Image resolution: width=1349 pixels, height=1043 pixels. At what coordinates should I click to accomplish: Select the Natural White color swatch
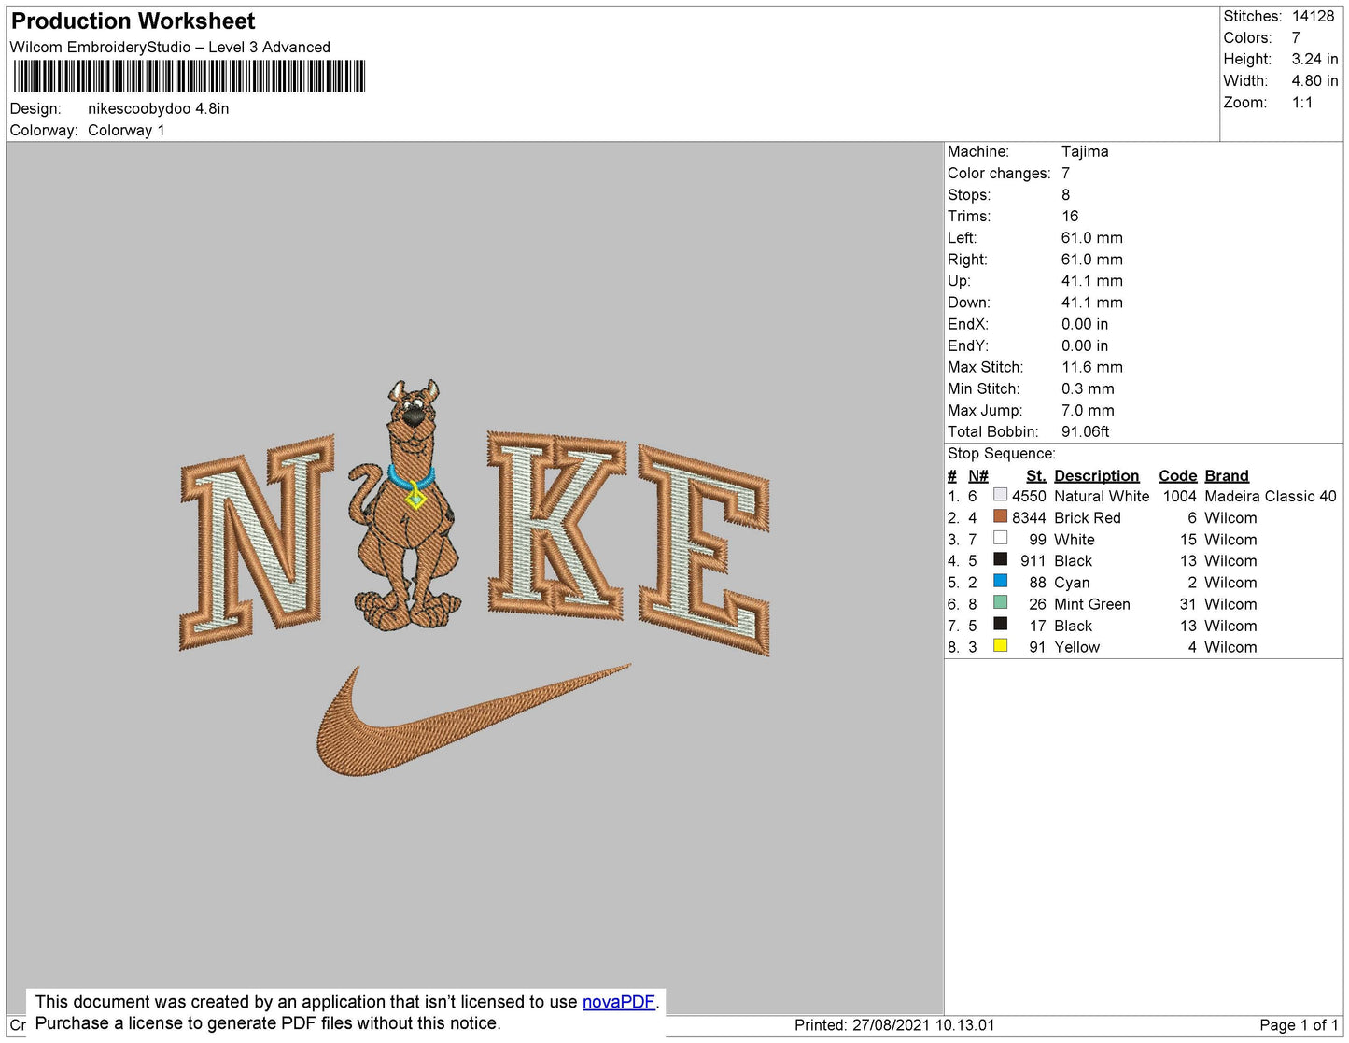click(x=1000, y=495)
